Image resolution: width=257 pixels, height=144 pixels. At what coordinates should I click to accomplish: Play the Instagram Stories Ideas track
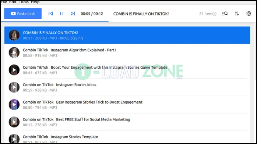point(14,87)
